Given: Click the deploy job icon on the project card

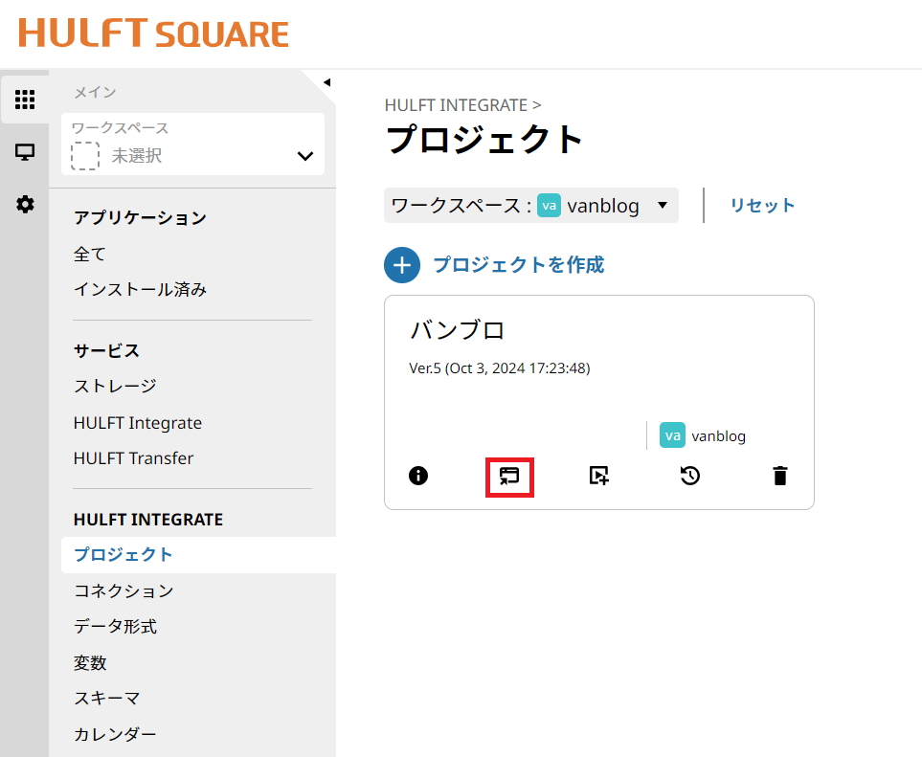Looking at the screenshot, I should coord(598,476).
